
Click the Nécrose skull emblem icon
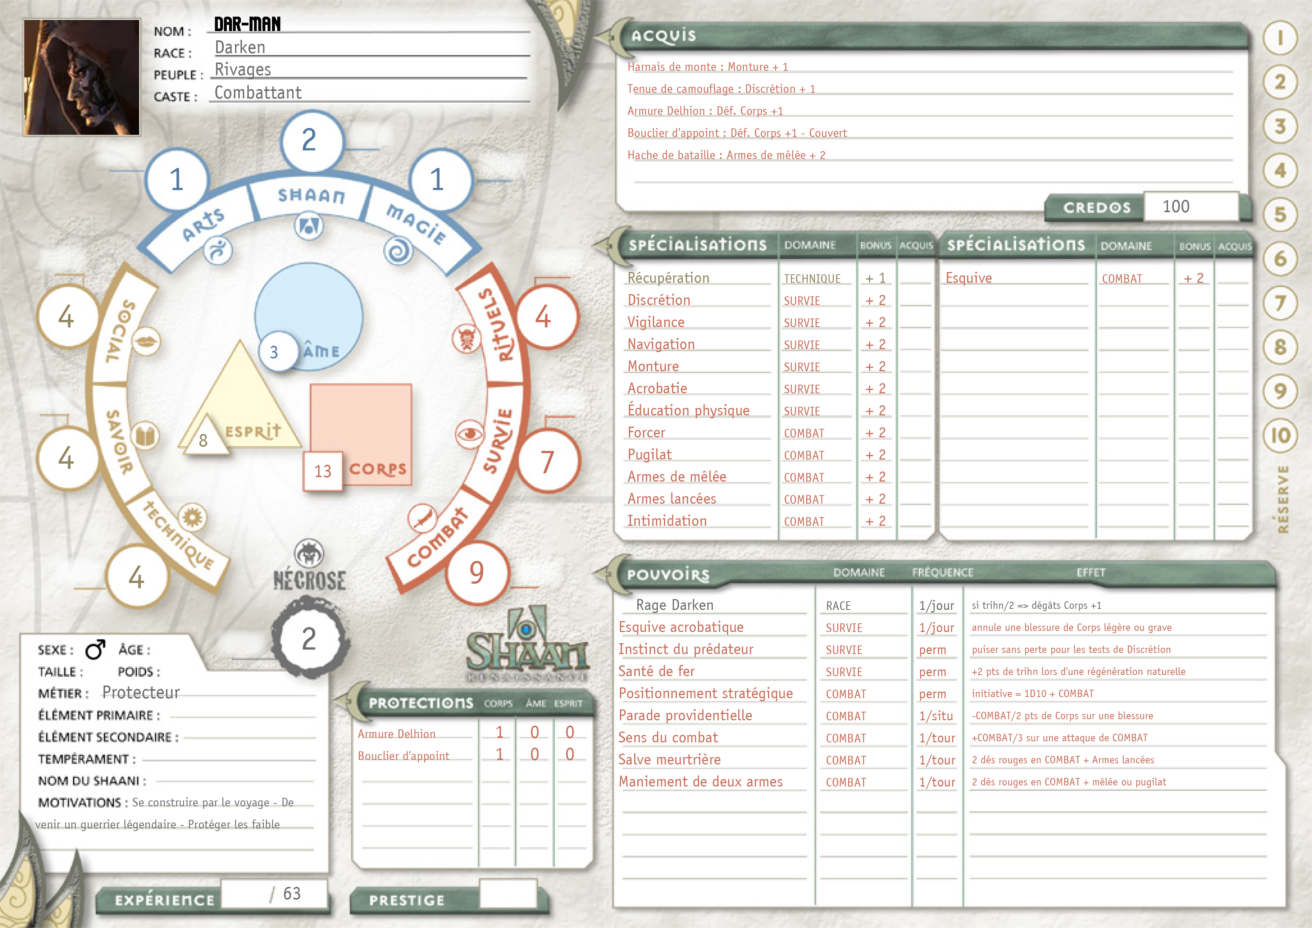point(309,554)
